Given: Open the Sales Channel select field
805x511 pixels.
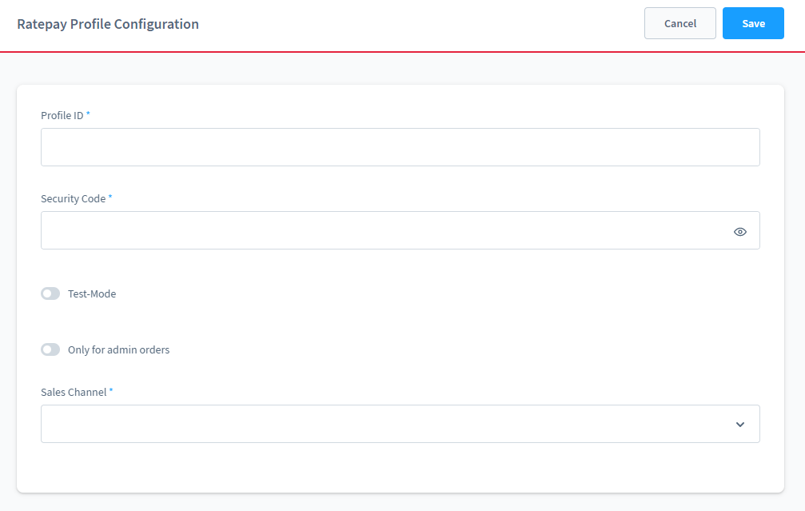Looking at the screenshot, I should (384, 424).
